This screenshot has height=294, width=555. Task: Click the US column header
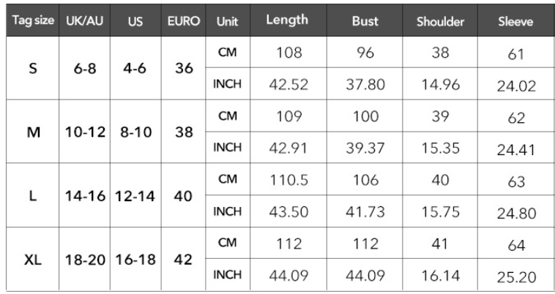135,21
